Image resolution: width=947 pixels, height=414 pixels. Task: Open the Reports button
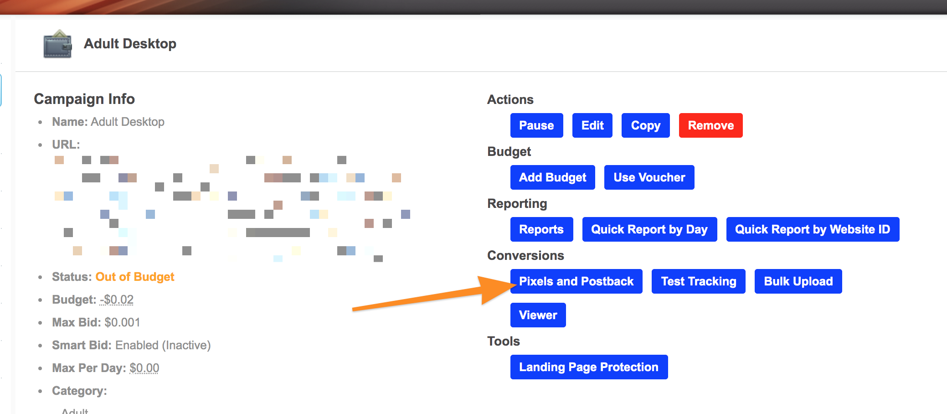click(x=541, y=229)
